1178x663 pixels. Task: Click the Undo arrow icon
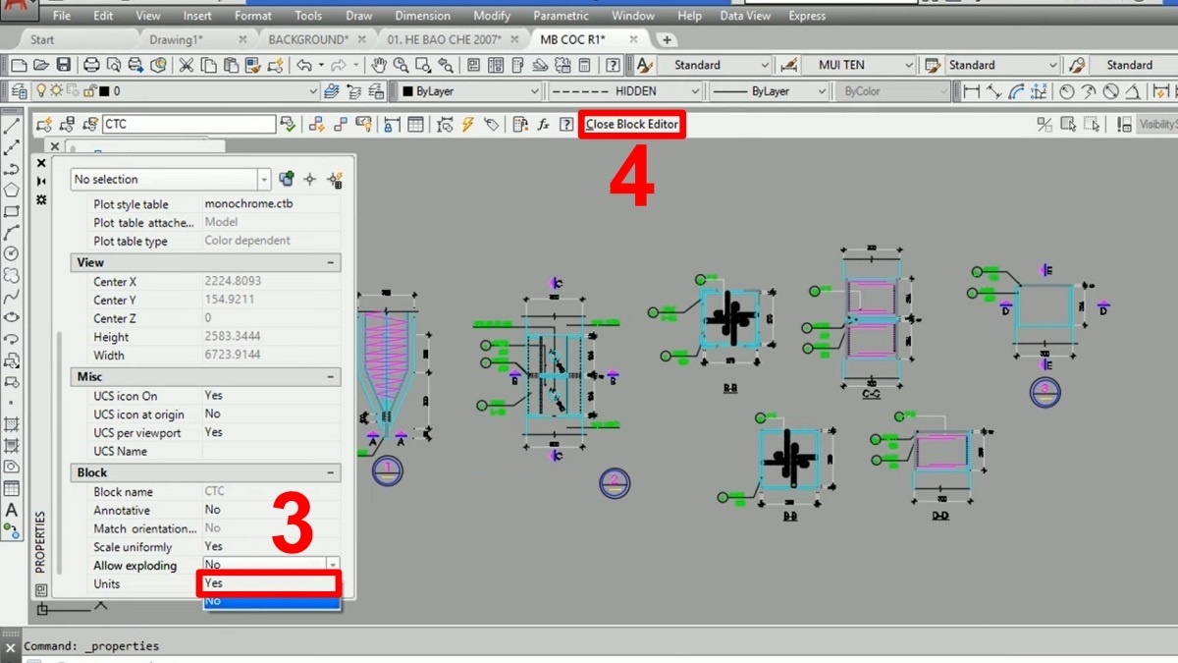click(x=304, y=66)
